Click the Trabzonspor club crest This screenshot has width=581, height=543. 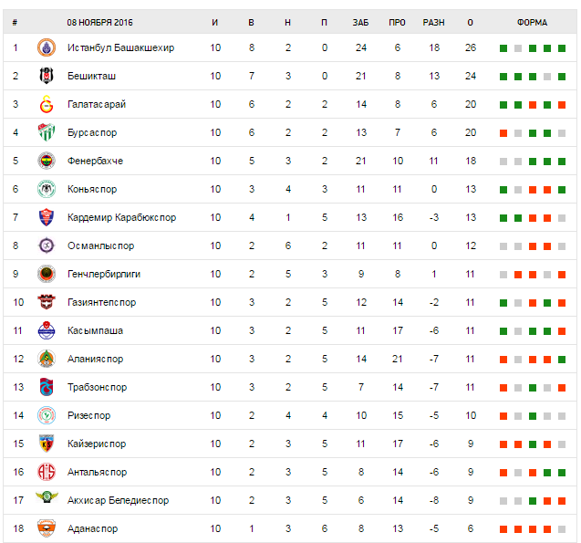(x=46, y=387)
